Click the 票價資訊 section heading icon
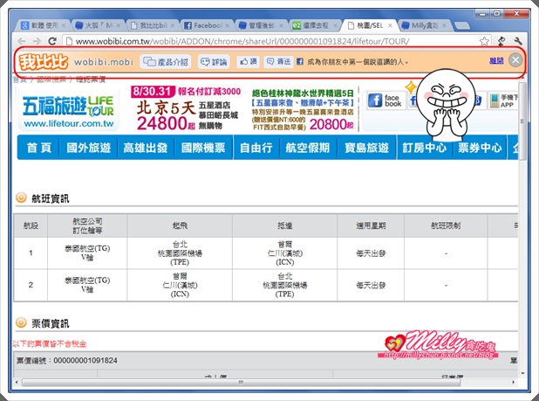This screenshot has width=539, height=401. 21,322
